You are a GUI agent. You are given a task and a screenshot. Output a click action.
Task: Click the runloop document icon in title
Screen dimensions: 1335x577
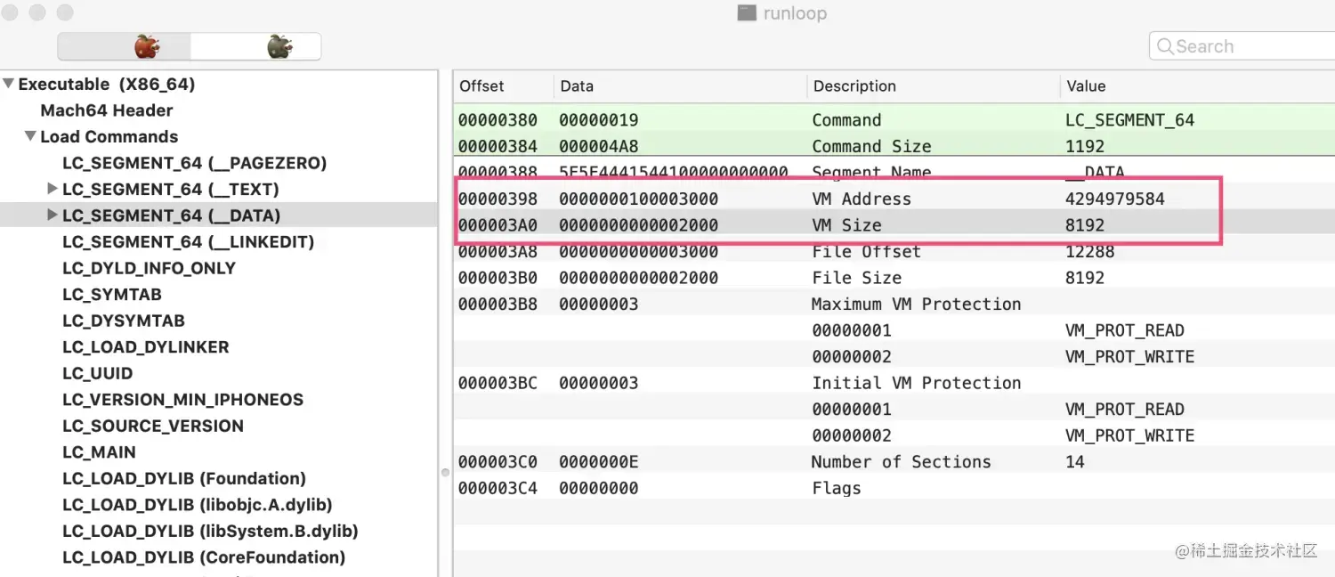(x=747, y=12)
